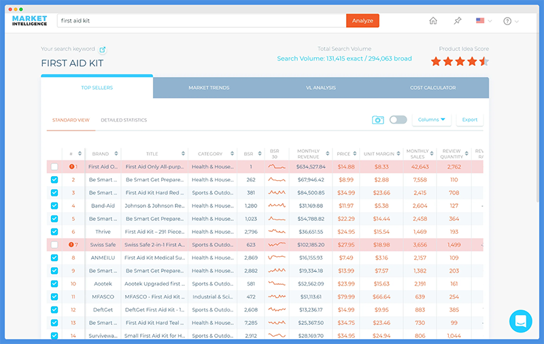Click warning icon on Swiss Safe row
The width and height of the screenshot is (544, 344).
71,245
